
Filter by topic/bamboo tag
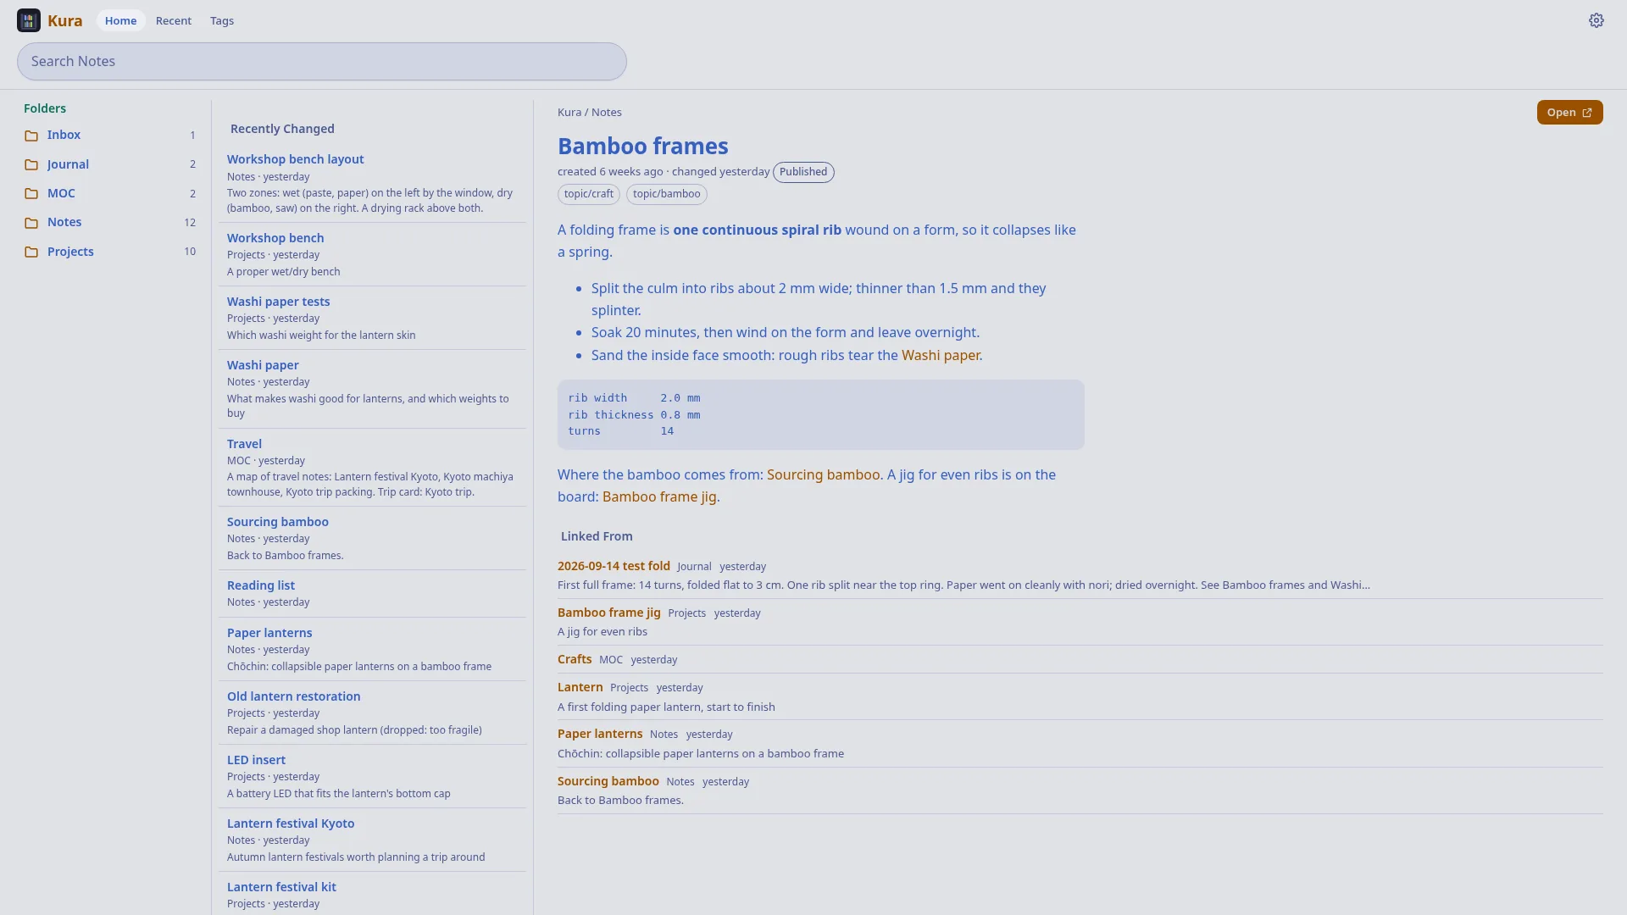tap(667, 194)
